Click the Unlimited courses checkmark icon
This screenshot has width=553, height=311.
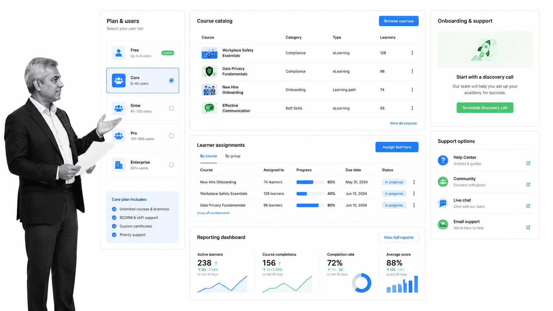(114, 209)
